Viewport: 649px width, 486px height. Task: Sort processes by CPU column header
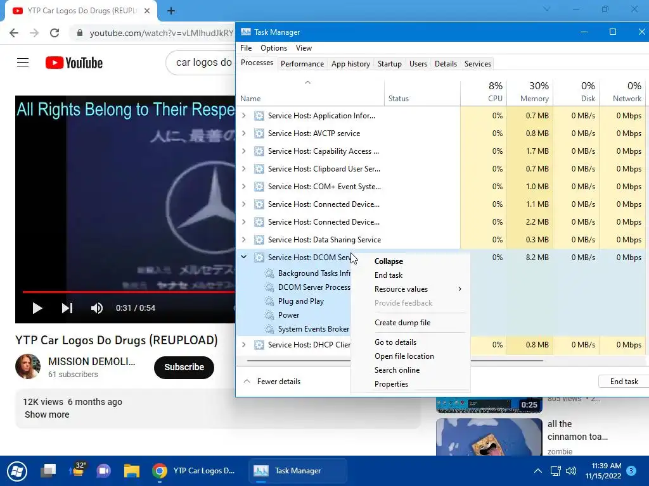(x=484, y=92)
